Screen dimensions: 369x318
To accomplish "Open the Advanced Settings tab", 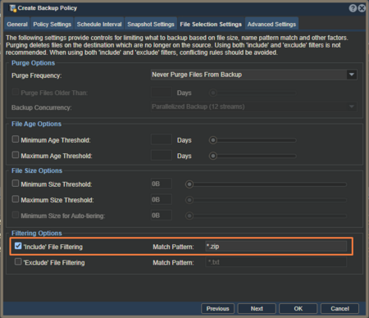I will tap(271, 24).
